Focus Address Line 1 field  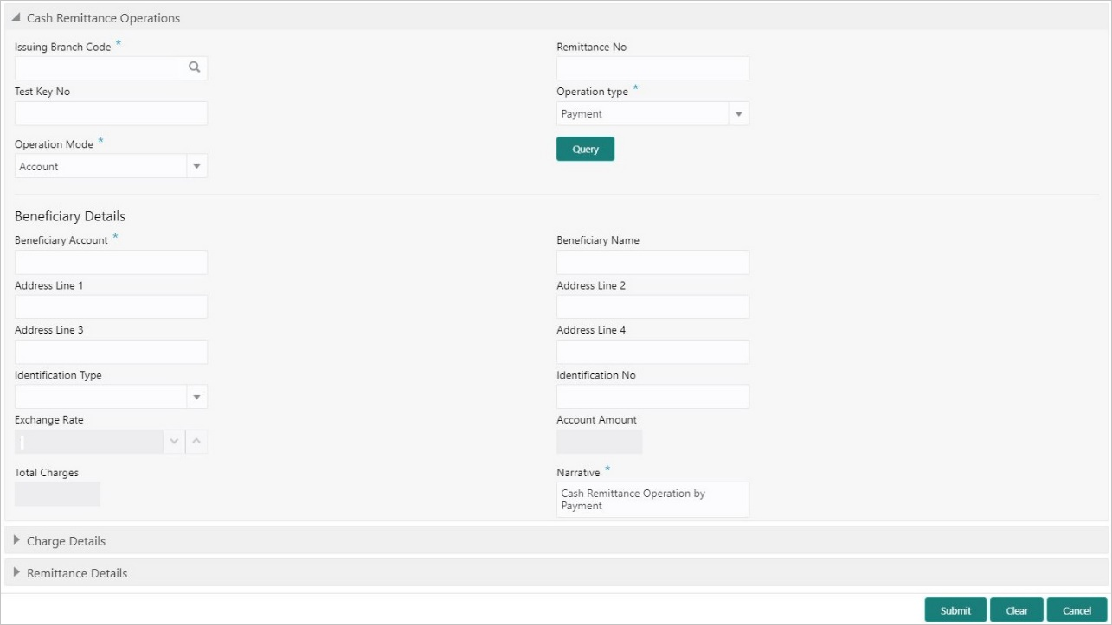point(111,307)
